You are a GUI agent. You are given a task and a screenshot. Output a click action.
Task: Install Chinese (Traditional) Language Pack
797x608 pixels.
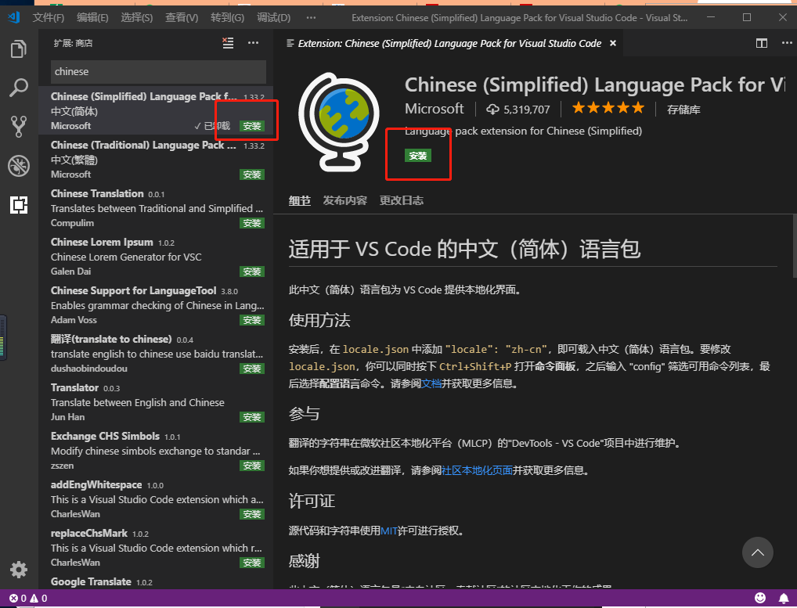click(x=251, y=174)
